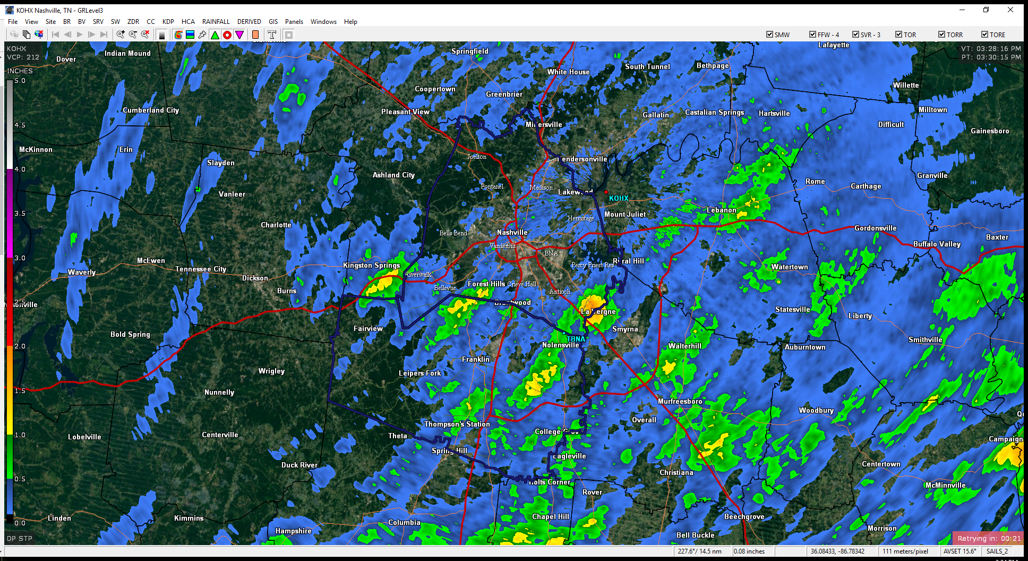Toggle magenta inverted triangle TVS icons
The width and height of the screenshot is (1028, 561).
pyautogui.click(x=239, y=35)
